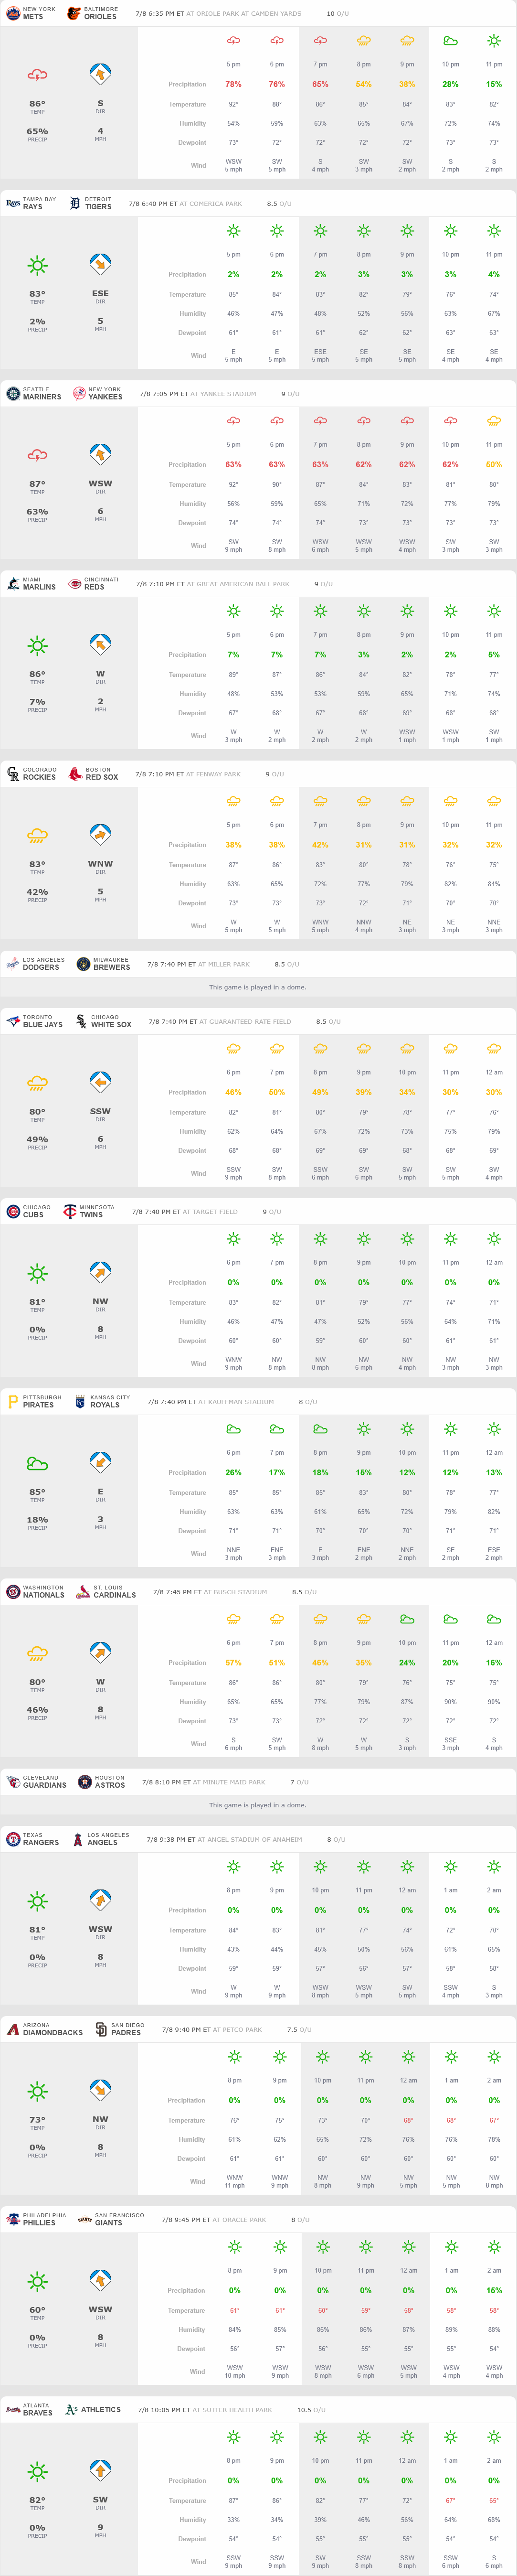
Task: Click the dome notice under Dodgers-Brewers
Action: [258, 987]
